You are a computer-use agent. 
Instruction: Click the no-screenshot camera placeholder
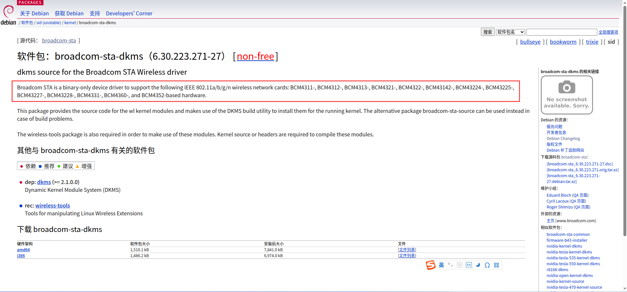(567, 95)
